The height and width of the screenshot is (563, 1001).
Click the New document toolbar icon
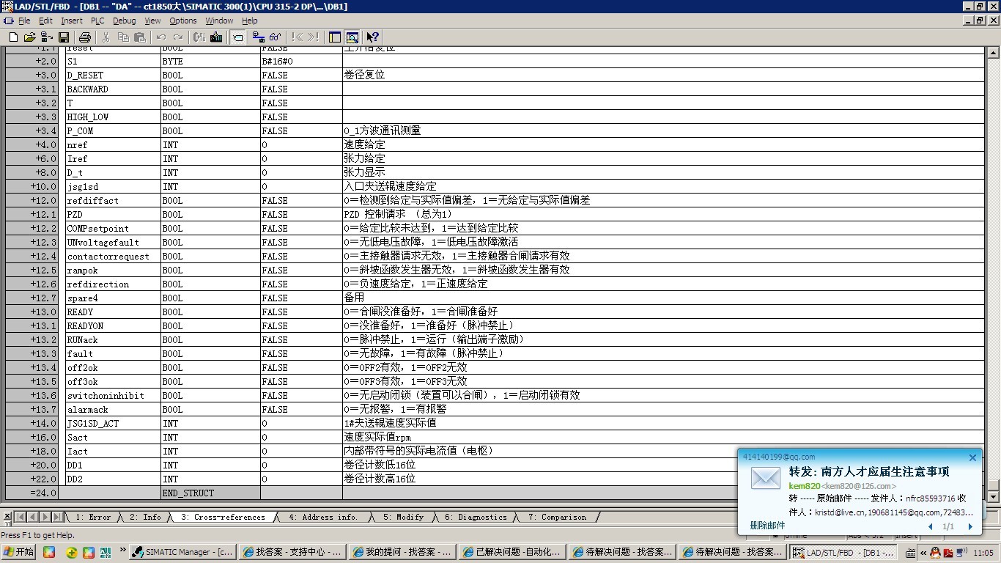[x=12, y=37]
